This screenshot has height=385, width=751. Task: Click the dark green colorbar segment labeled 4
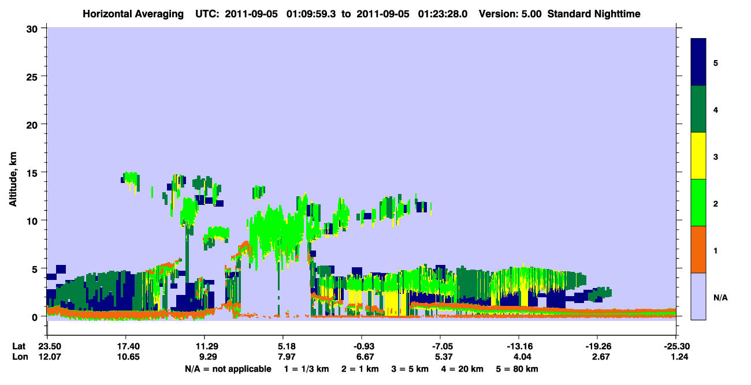click(698, 109)
